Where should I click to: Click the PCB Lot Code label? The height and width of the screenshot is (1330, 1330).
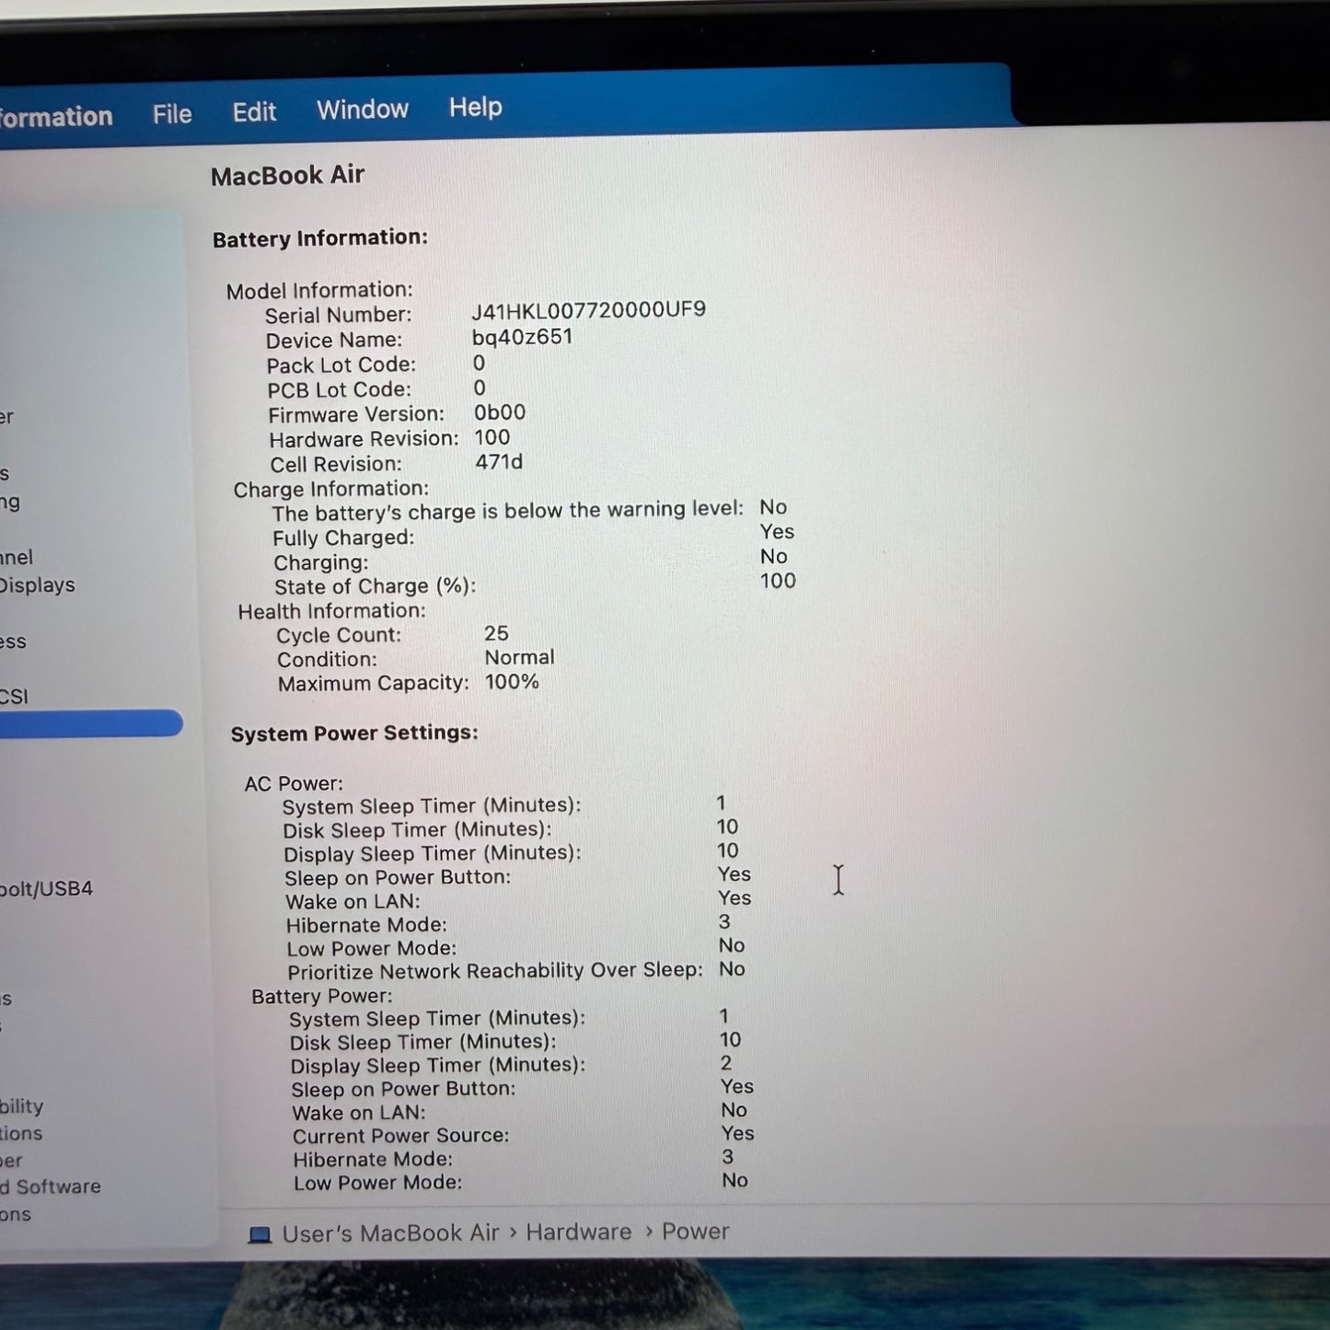pyautogui.click(x=339, y=390)
